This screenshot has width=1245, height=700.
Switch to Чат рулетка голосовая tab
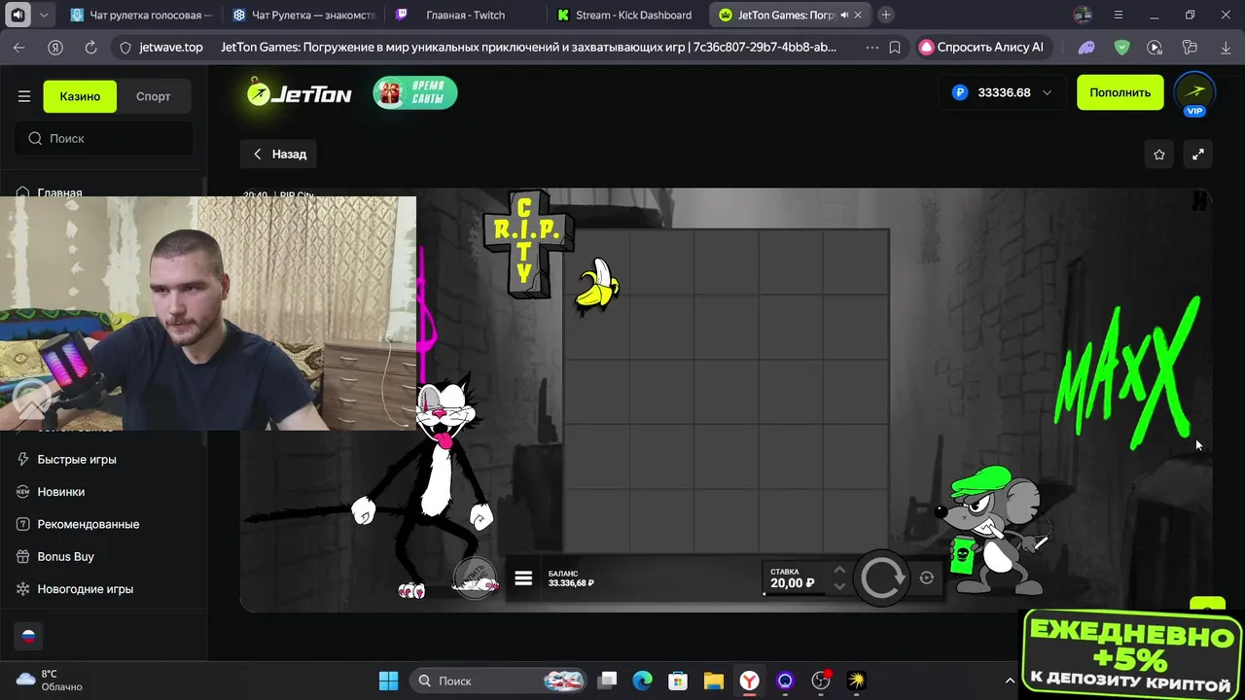(x=142, y=15)
